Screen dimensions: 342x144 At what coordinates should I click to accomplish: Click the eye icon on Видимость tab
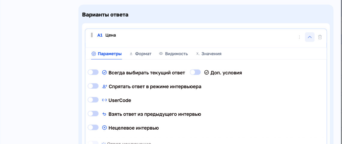[x=161, y=54]
